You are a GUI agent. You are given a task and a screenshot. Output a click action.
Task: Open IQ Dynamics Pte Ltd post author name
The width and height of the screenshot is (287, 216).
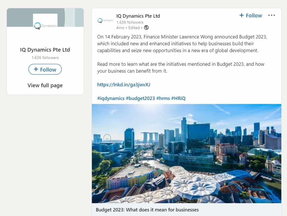click(138, 16)
